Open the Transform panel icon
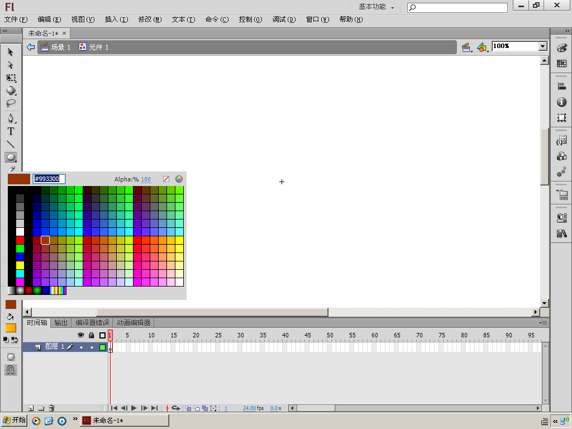The width and height of the screenshot is (572, 429). pos(562,117)
